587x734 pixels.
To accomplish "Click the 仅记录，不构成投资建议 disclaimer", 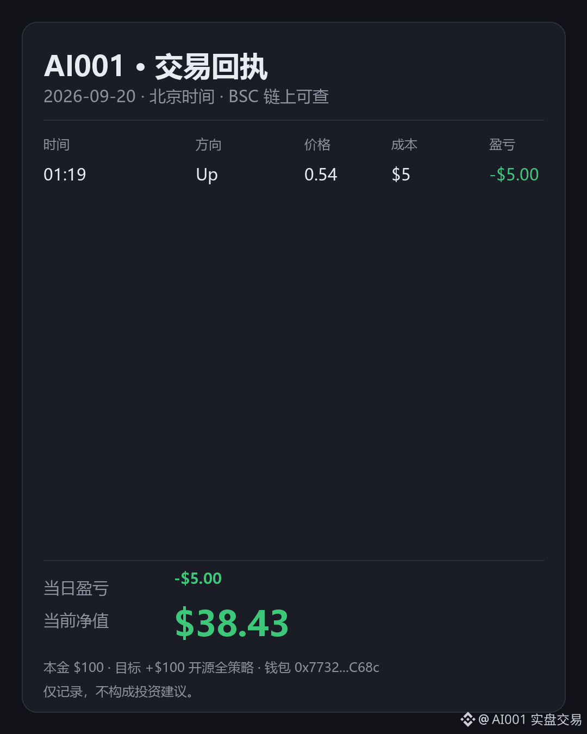I will pos(118,692).
